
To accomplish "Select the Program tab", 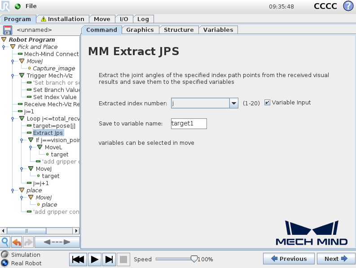I will 18,19.
